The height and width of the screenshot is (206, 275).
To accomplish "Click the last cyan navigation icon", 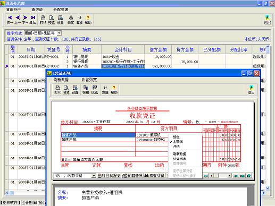I will point(248,176).
